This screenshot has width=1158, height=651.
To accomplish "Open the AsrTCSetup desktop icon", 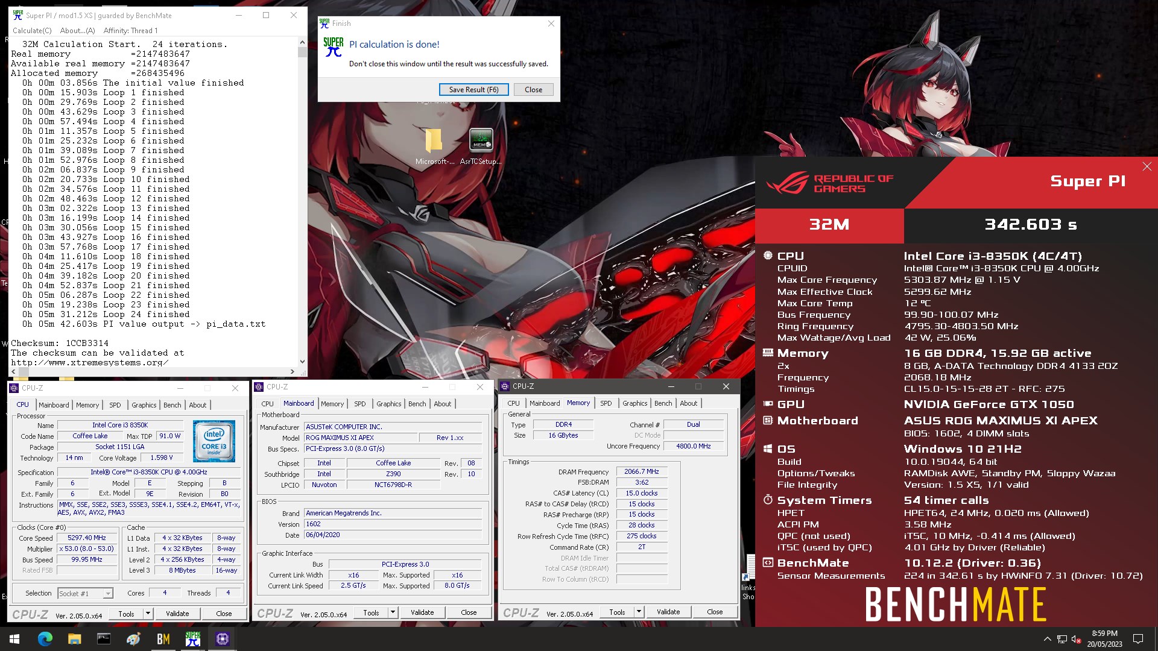I will click(x=481, y=146).
